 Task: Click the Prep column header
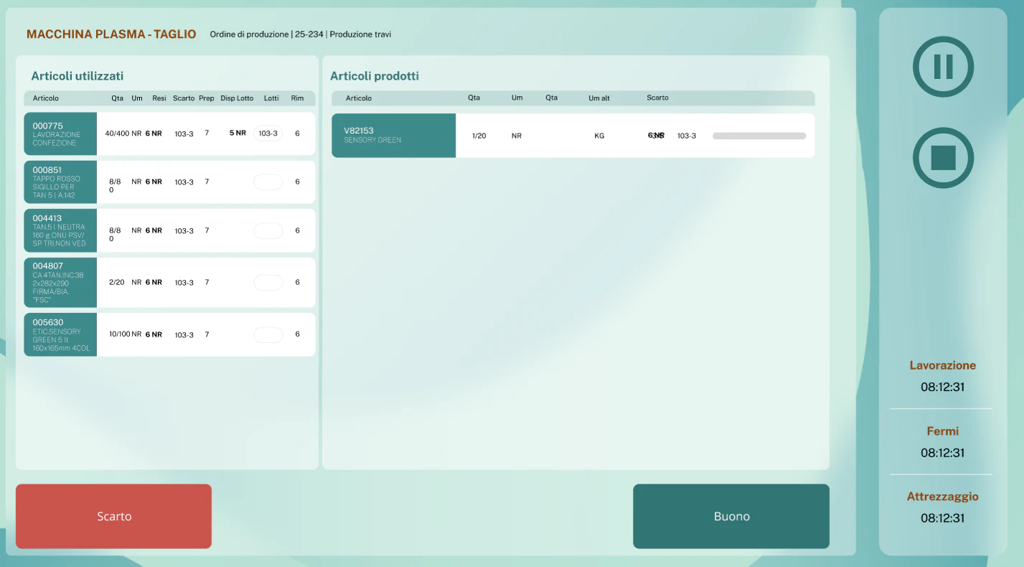tap(207, 98)
